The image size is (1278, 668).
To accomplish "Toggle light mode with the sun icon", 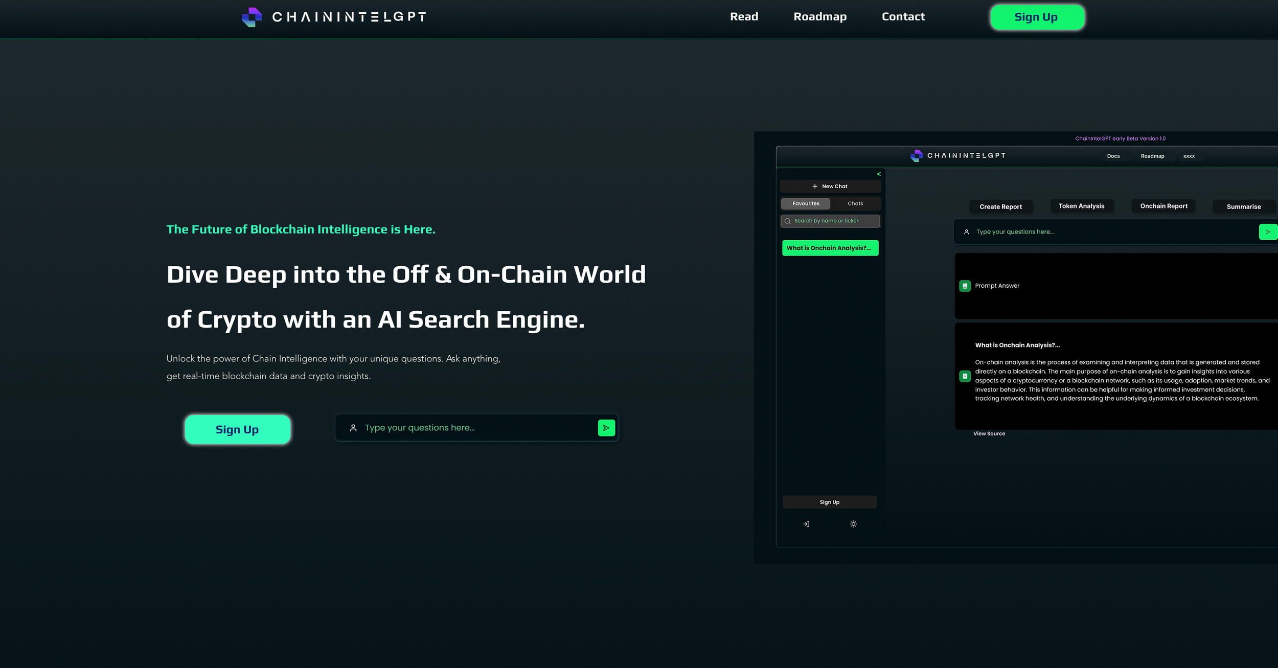I will click(x=853, y=524).
